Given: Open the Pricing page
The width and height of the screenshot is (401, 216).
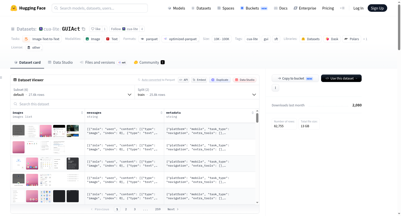Looking at the screenshot, I should [328, 8].
